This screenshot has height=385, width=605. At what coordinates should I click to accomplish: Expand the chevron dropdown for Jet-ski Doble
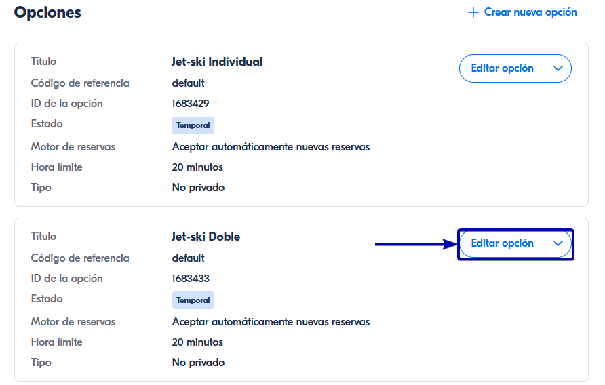pos(558,243)
